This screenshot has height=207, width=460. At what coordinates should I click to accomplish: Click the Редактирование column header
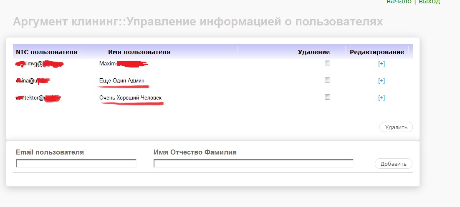(377, 52)
